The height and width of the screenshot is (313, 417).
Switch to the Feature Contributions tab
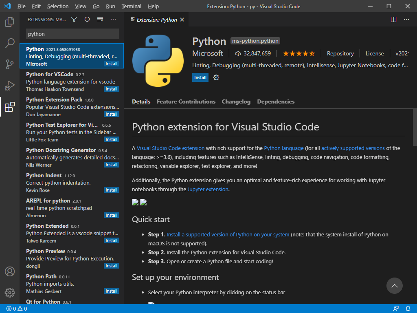tap(186, 101)
